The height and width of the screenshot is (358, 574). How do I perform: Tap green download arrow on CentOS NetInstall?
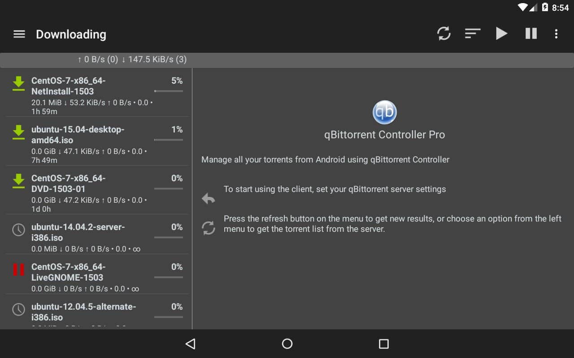(x=18, y=84)
